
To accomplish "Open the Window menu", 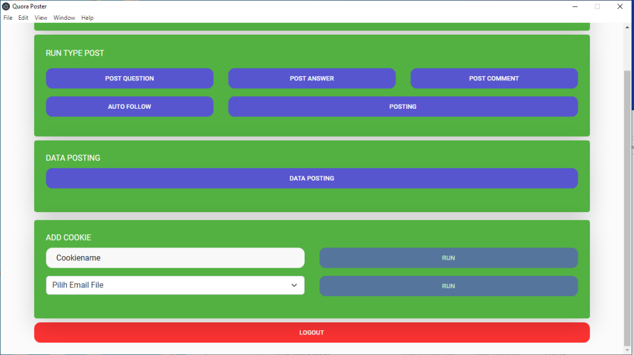I will click(x=64, y=18).
